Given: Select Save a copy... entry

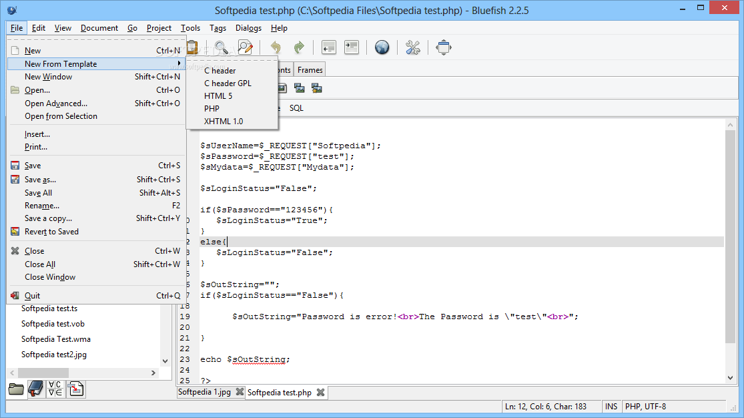Looking at the screenshot, I should [96, 218].
